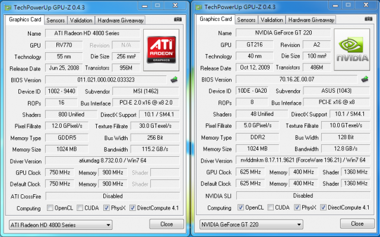Click Release Date Jun 25, 2008
This screenshot has width=380, height=237.
64,68
